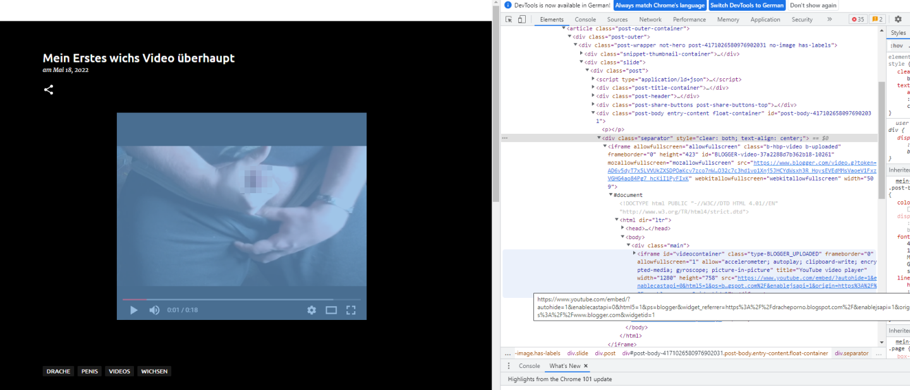Expand the script application/ld+json node
This screenshot has height=390, width=910.
593,80
